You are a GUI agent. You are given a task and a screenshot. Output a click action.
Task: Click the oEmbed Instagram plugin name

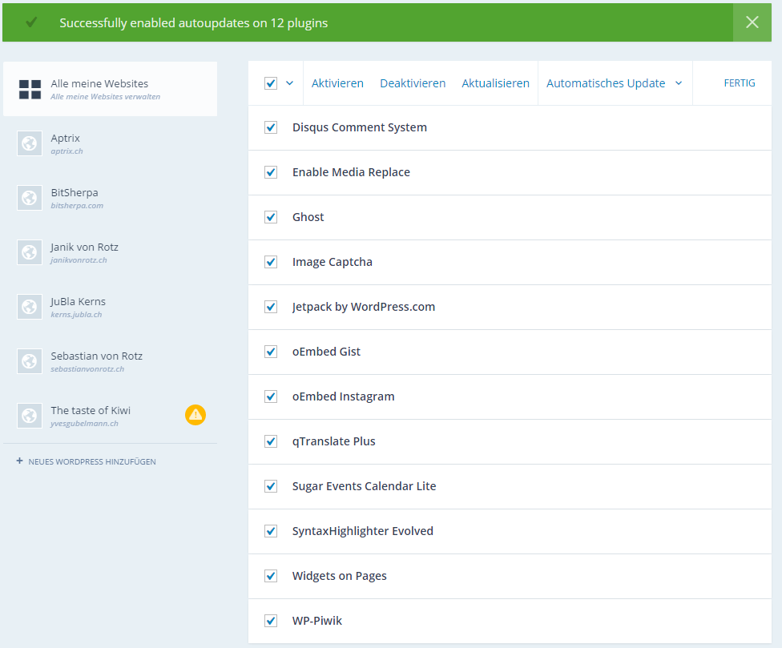(x=343, y=396)
